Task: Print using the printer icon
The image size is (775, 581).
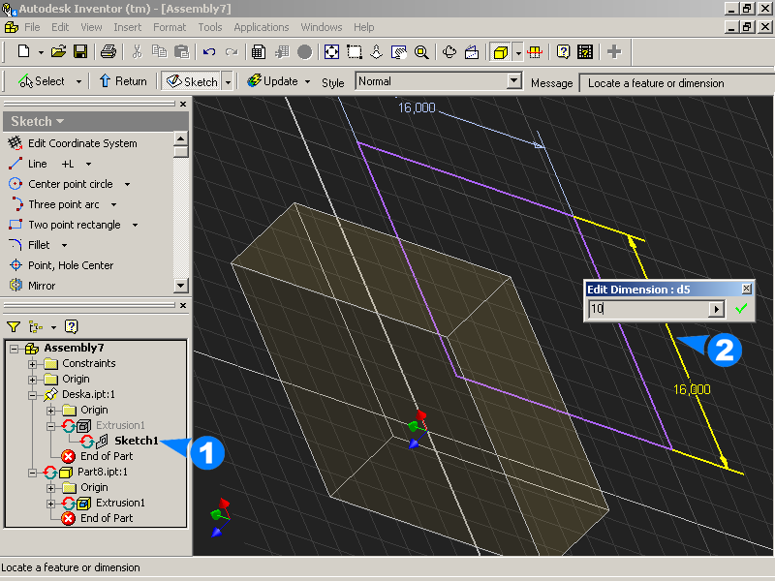Action: (x=108, y=51)
